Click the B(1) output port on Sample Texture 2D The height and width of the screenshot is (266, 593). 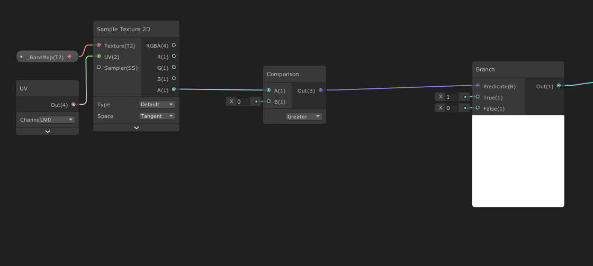pos(174,78)
